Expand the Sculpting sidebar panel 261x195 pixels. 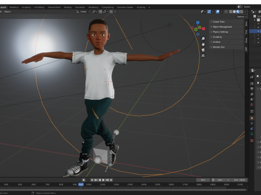click(226, 37)
